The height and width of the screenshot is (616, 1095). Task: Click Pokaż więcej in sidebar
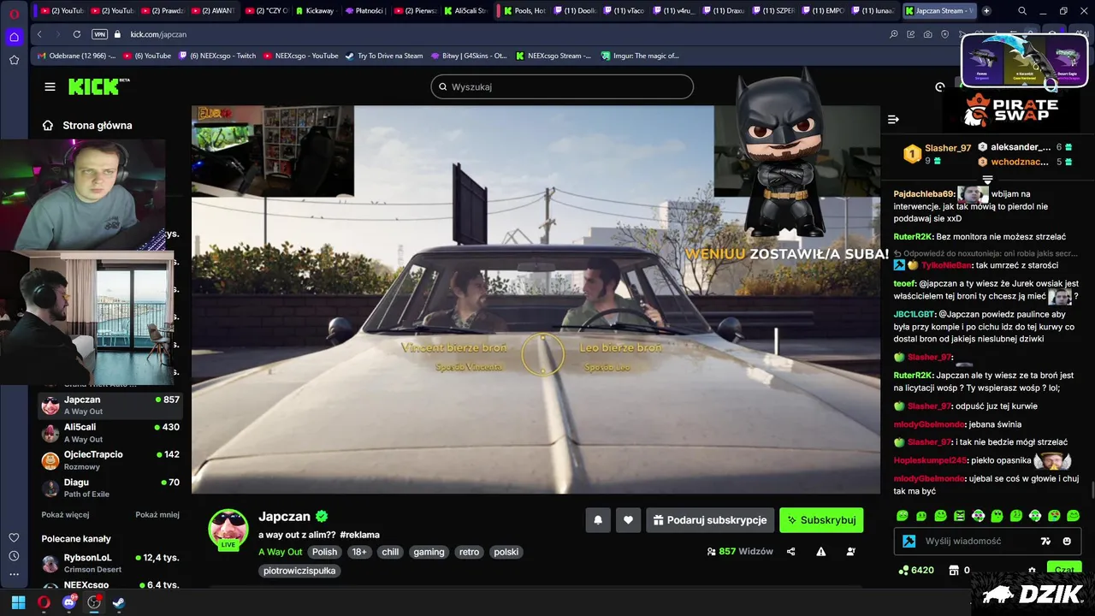point(65,515)
